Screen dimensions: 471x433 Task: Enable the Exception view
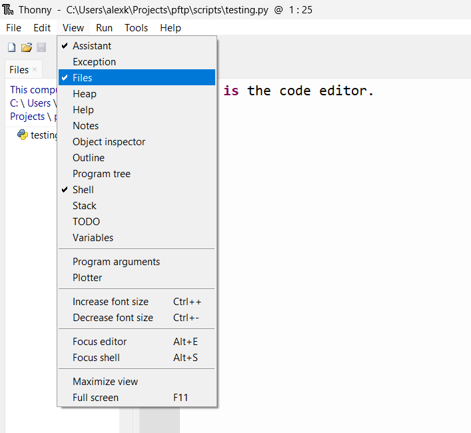click(x=137, y=62)
